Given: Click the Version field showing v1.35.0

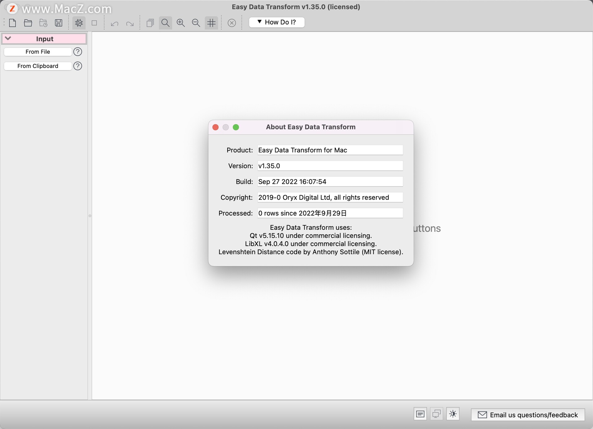Looking at the screenshot, I should pyautogui.click(x=330, y=166).
